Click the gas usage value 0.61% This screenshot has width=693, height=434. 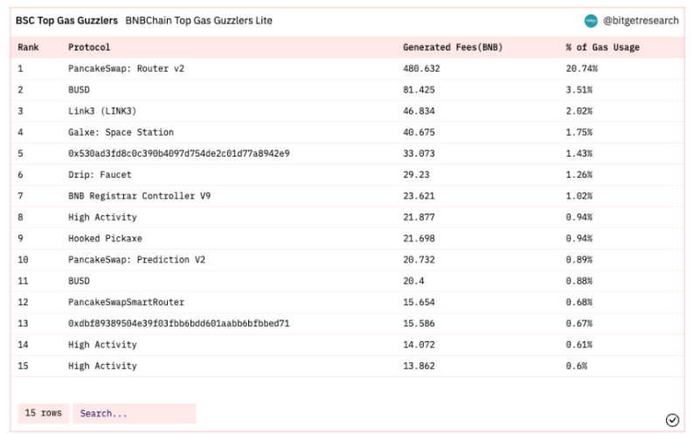tap(579, 345)
